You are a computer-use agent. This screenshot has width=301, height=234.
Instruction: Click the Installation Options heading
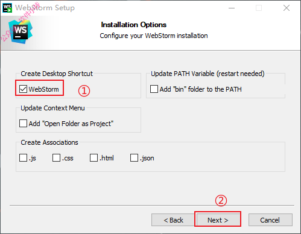[x=134, y=25]
